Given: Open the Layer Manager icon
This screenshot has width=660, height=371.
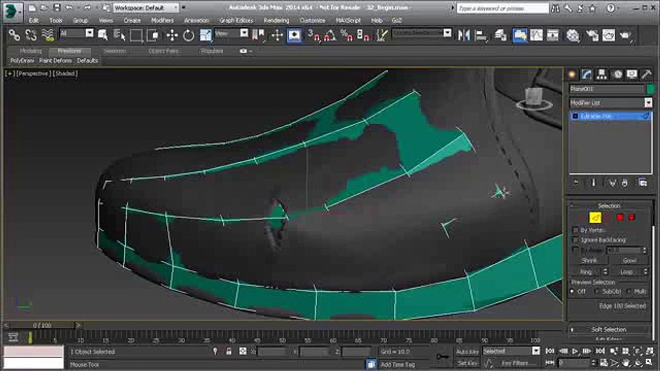Looking at the screenshot, I should (500, 35).
